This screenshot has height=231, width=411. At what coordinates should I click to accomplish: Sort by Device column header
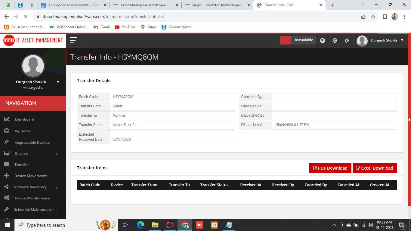pyautogui.click(x=117, y=185)
